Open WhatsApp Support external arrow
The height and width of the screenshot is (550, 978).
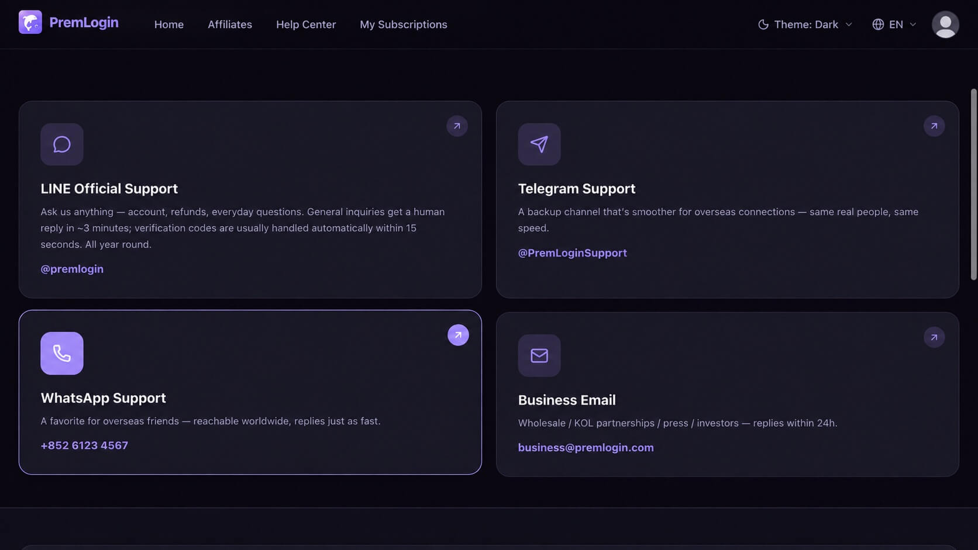coord(458,335)
